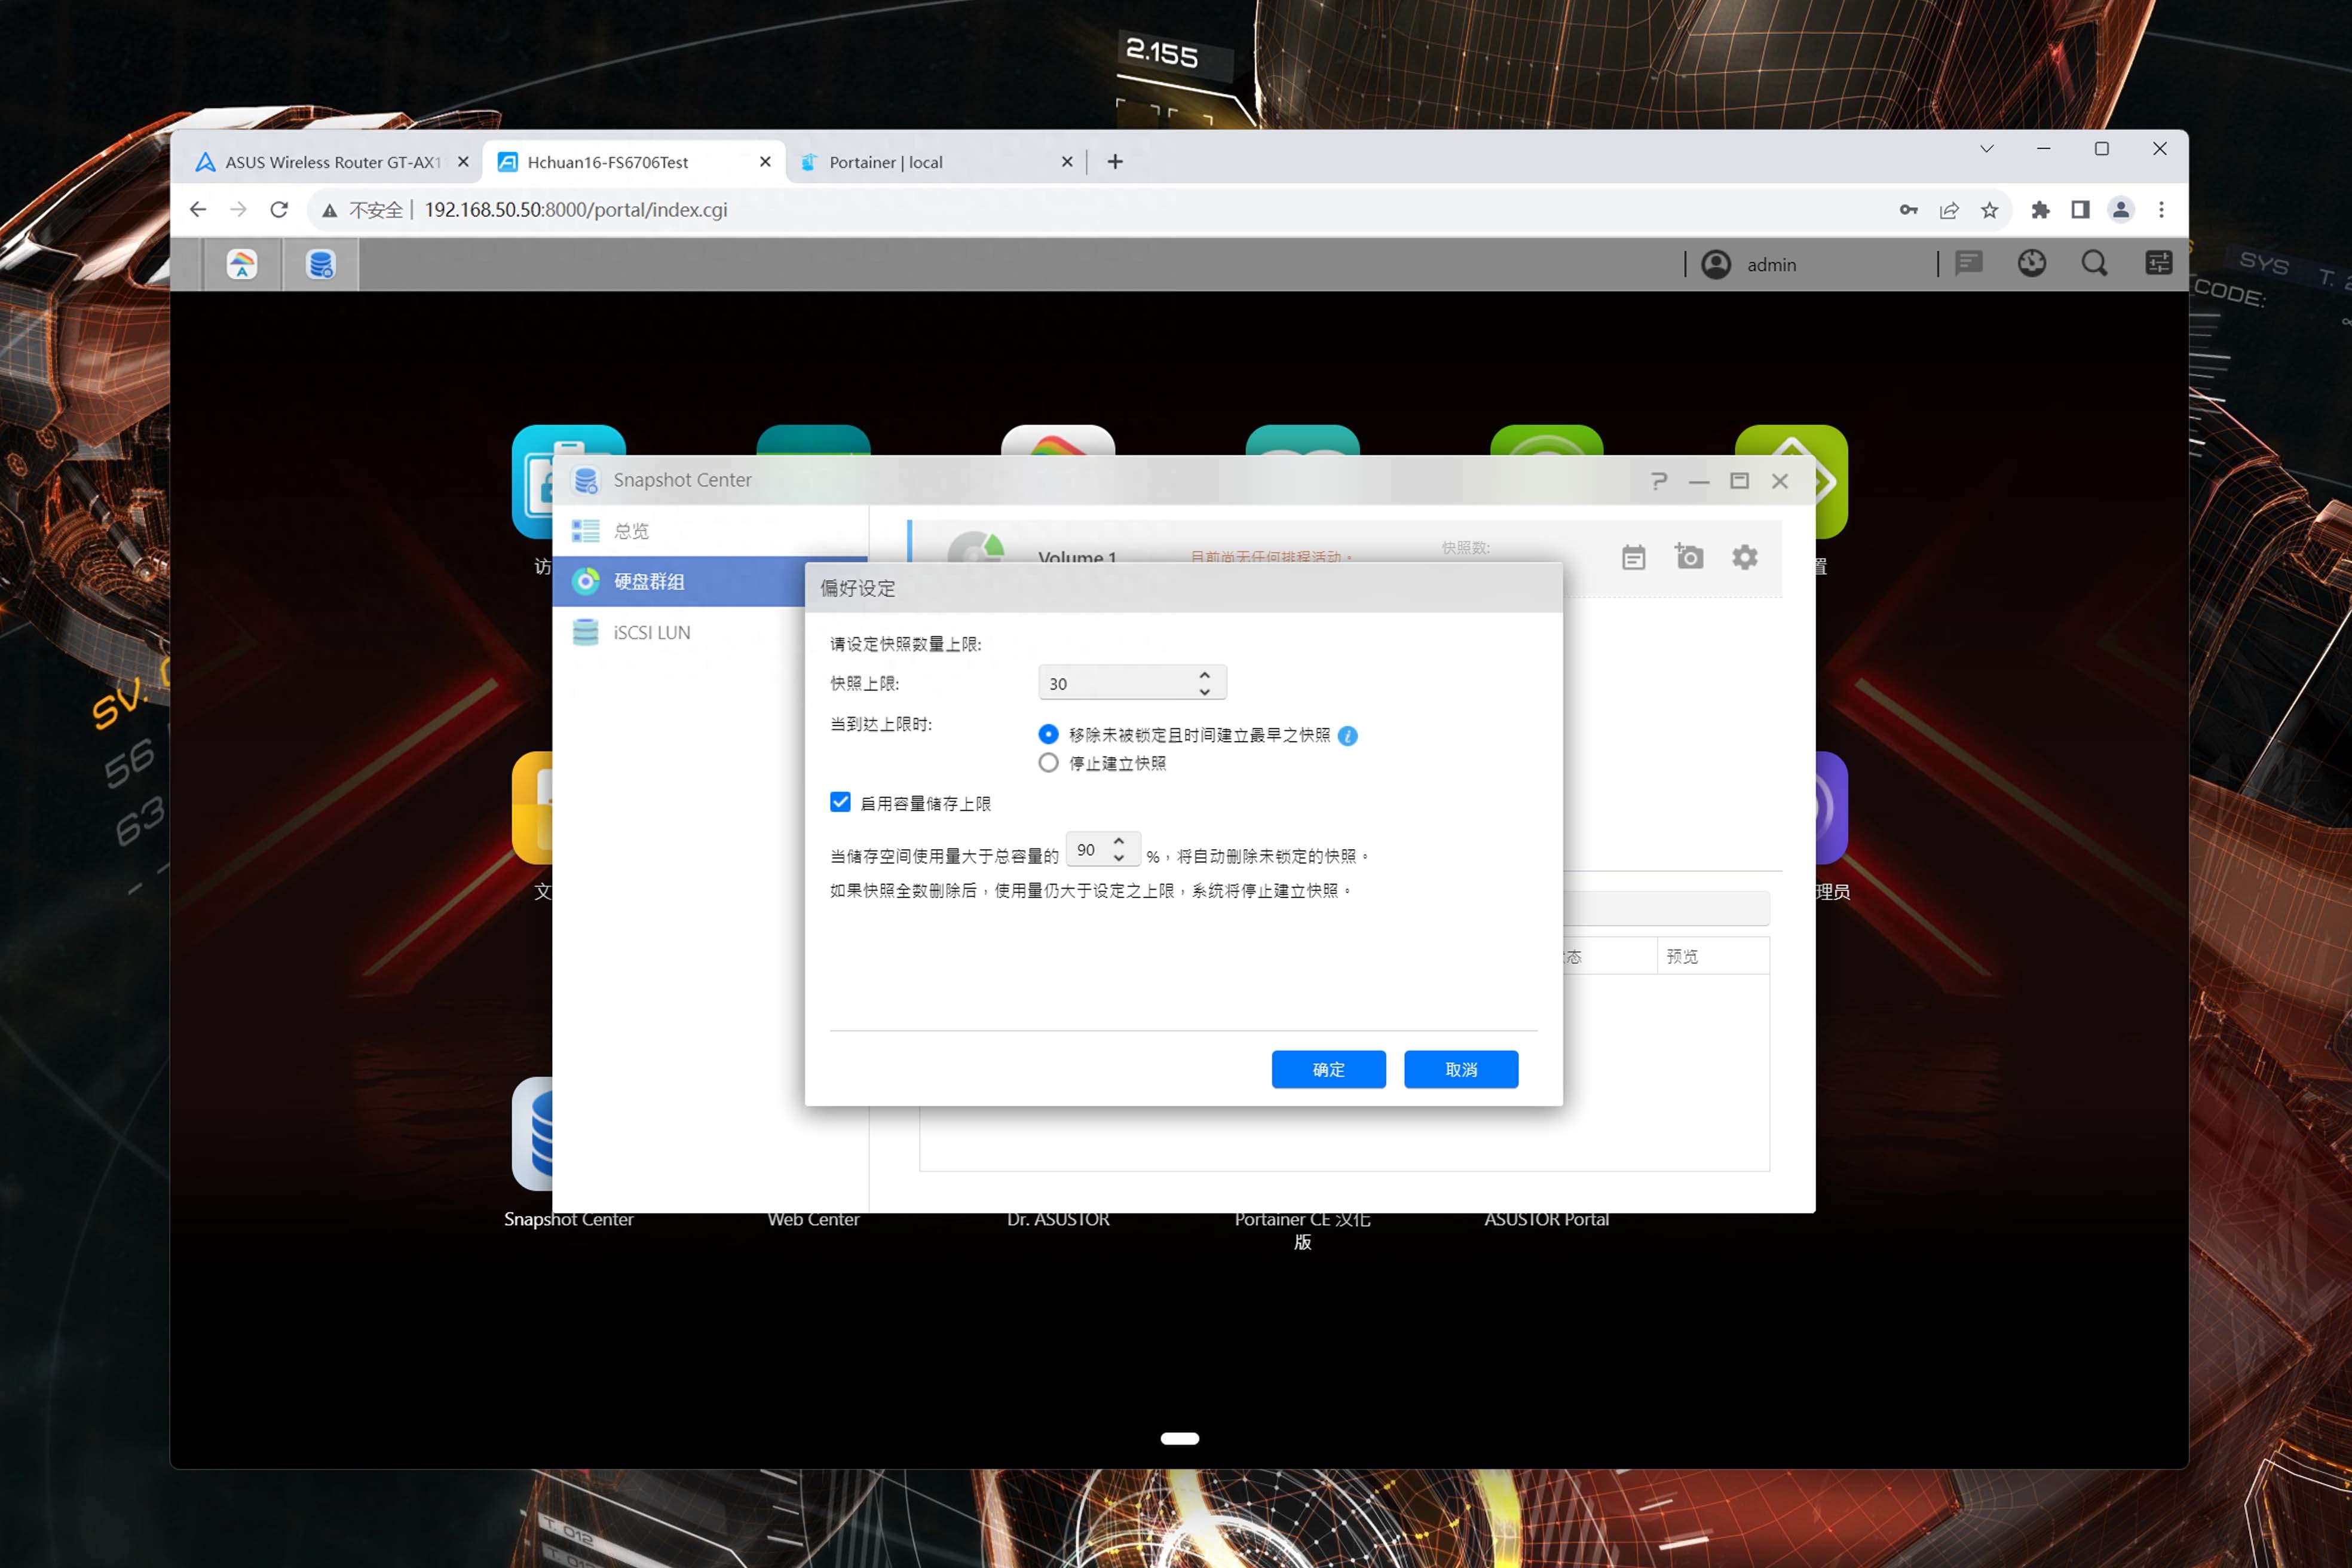
Task: Select 硬盘群组 in the sidebar
Action: 679,581
